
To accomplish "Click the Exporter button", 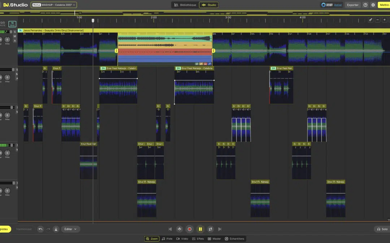I will (x=352, y=5).
